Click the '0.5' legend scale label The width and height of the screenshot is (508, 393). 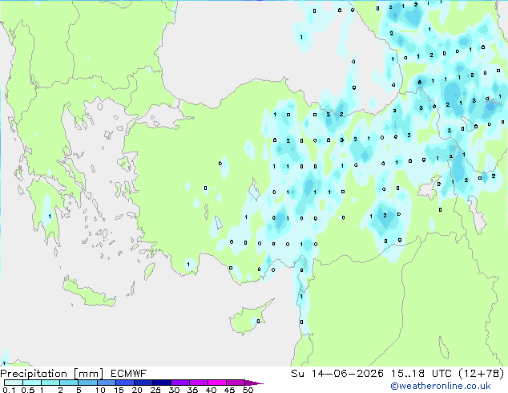(x=27, y=390)
